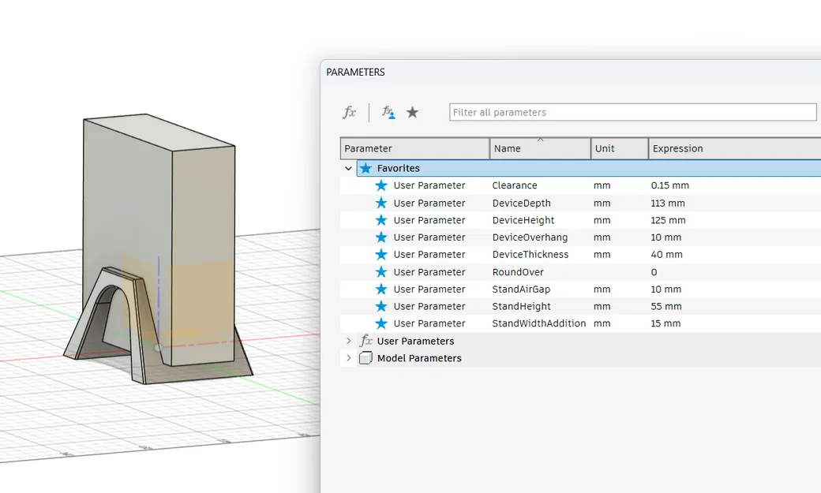Sort parameters by the Name column header
This screenshot has width=821, height=493.
[540, 148]
